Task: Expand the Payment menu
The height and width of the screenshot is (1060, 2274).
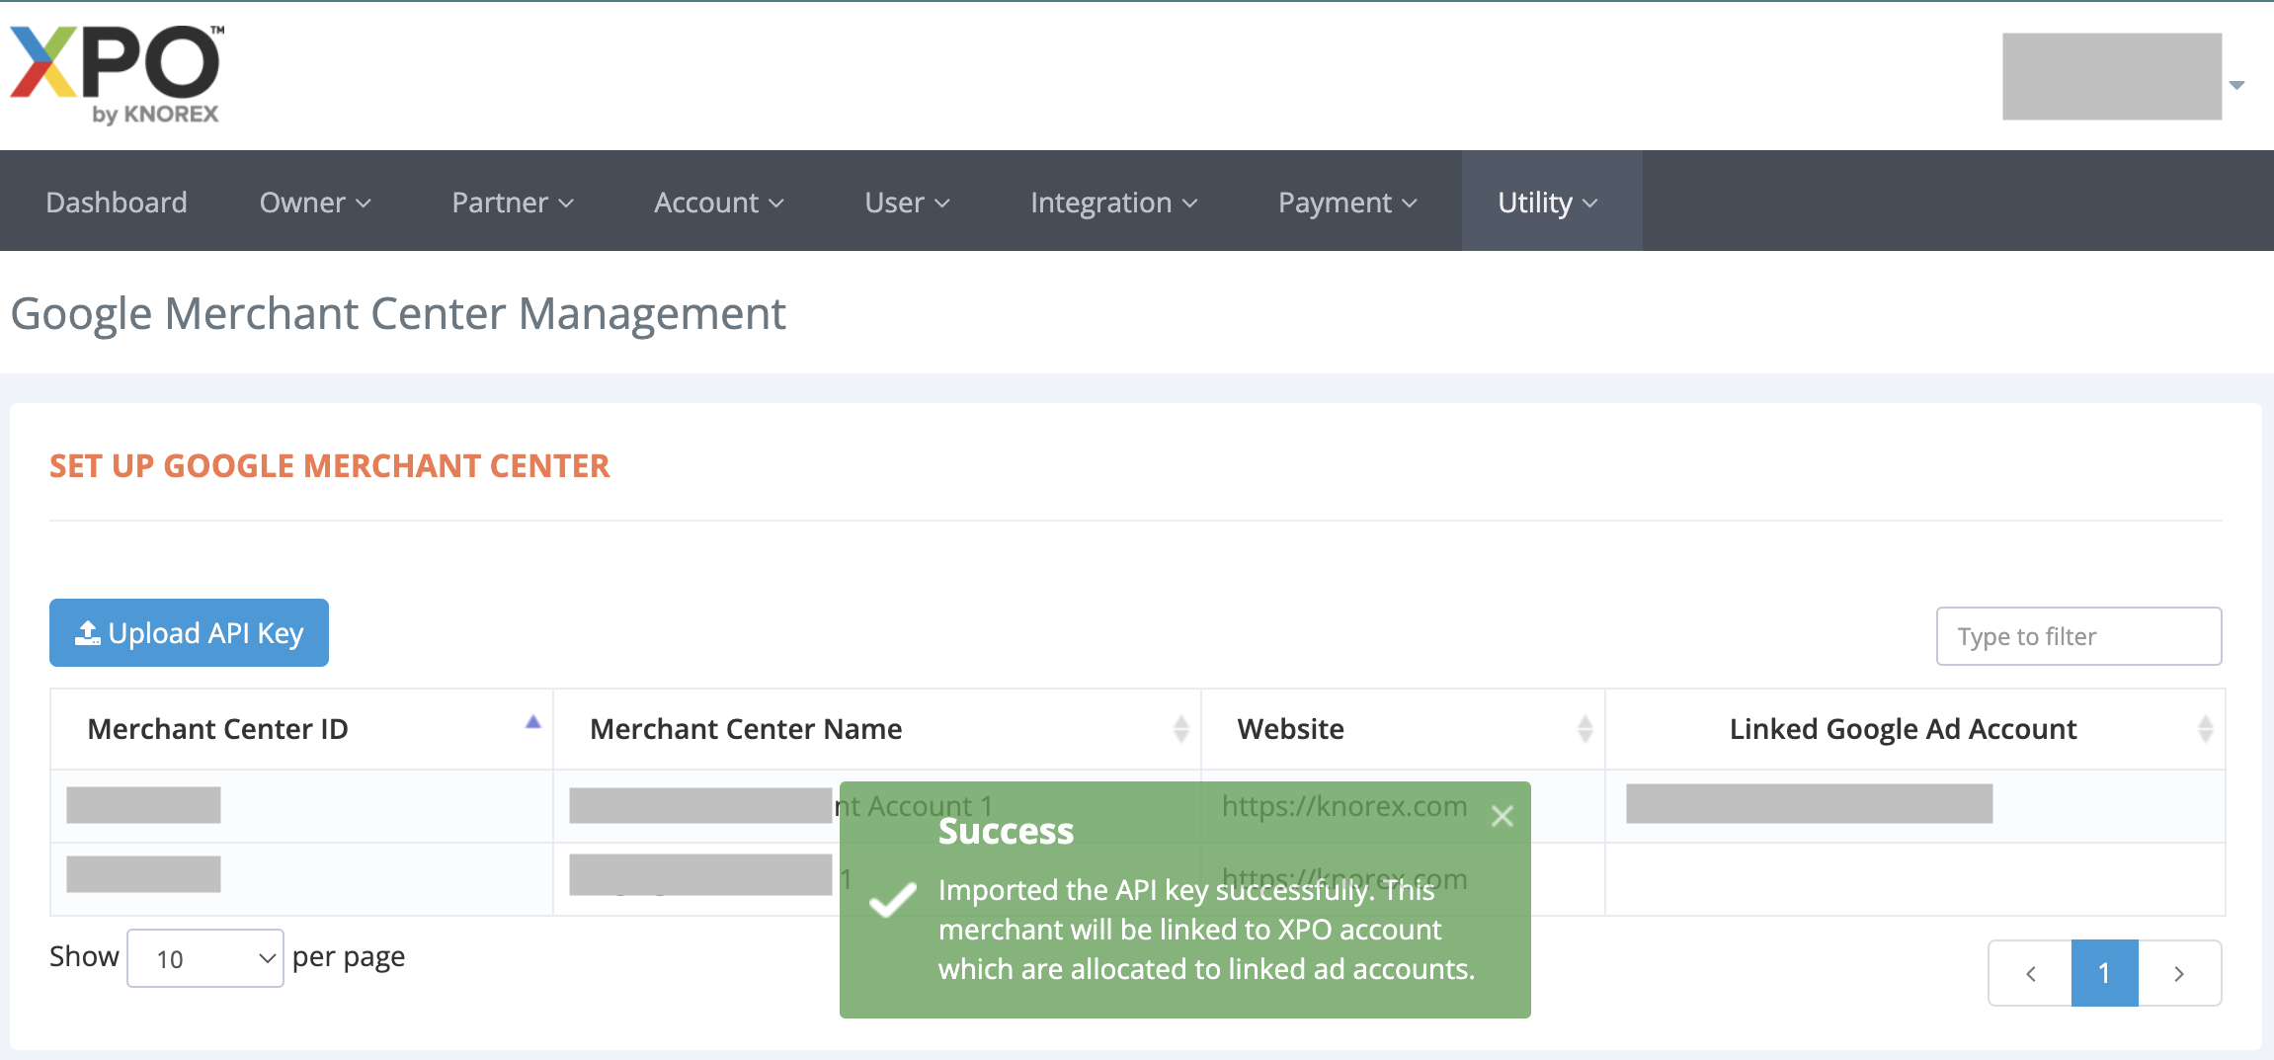Action: pos(1347,203)
